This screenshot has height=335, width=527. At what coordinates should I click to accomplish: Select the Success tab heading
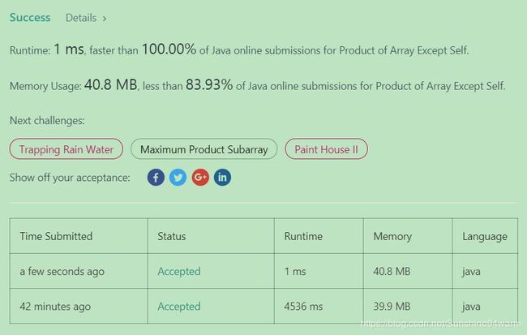(30, 18)
